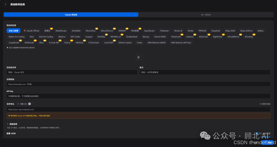Select the Bailian For Coding preset
277x147 pixels.
17,37
